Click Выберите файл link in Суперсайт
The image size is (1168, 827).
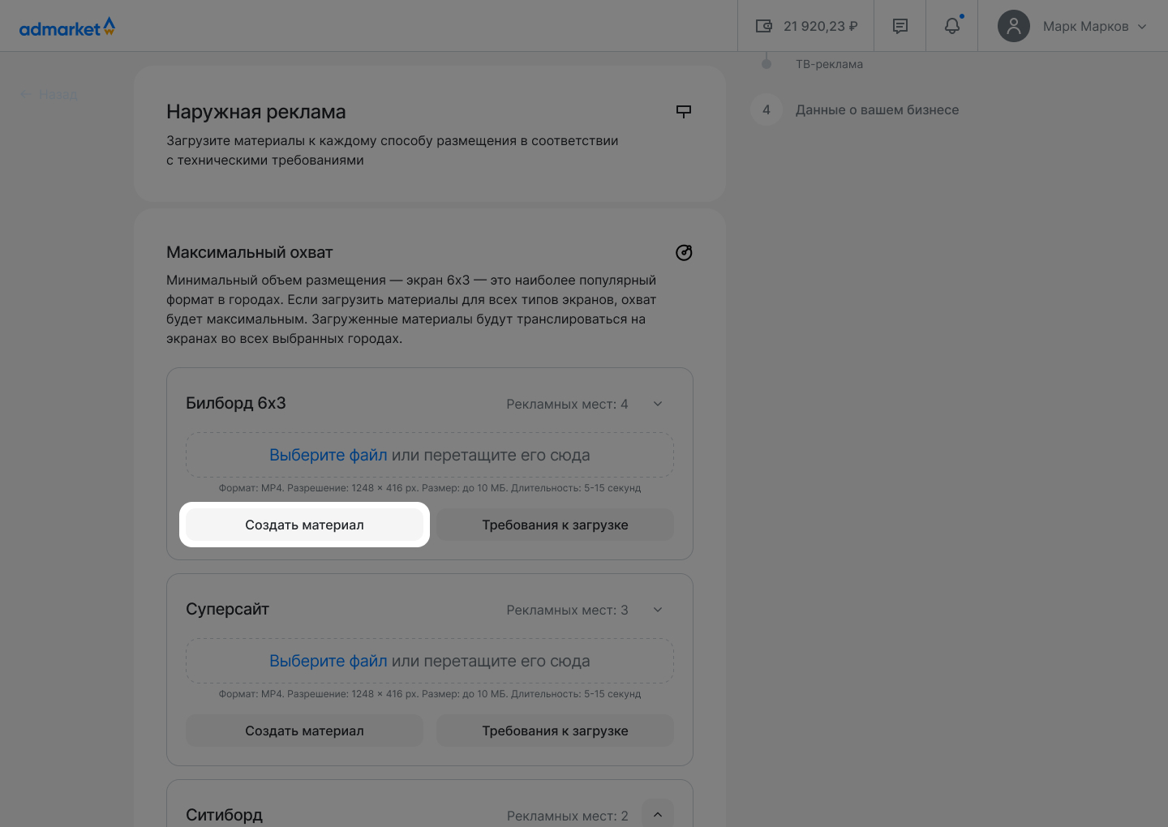[328, 661]
